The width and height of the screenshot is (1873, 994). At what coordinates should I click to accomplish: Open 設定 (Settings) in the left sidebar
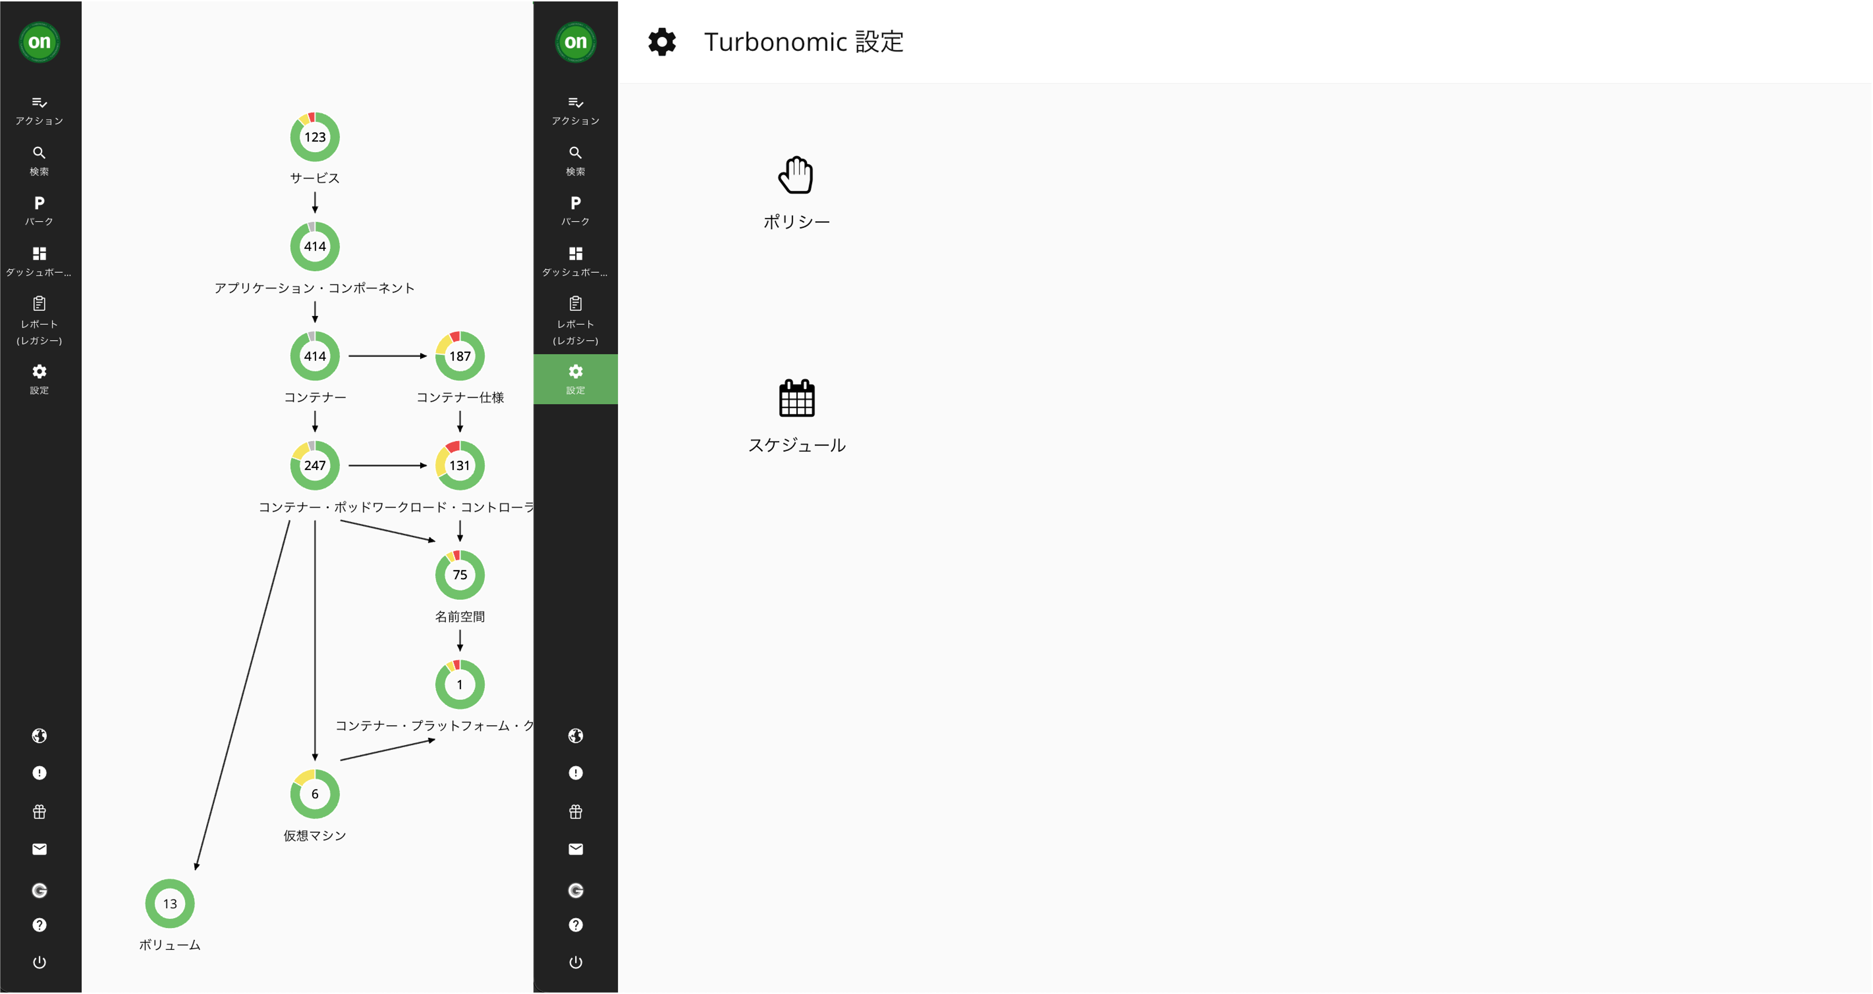click(39, 379)
